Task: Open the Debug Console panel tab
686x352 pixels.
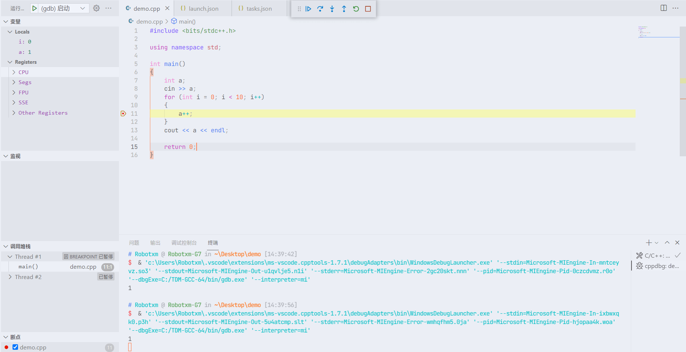Action: click(184, 243)
